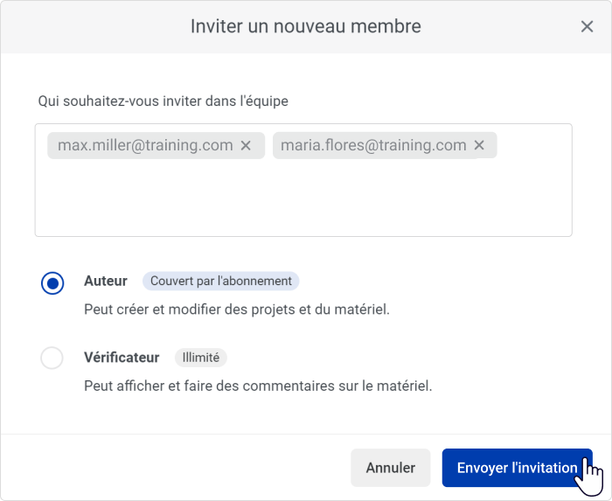This screenshot has width=612, height=501.
Task: Click the Qui souhaitez-vous inviter dans l'équipe label
Action: coord(163,101)
